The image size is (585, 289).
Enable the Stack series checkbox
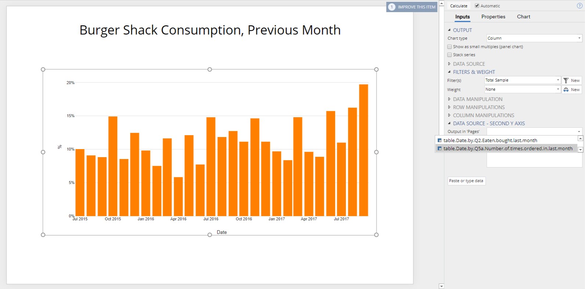(x=449, y=55)
